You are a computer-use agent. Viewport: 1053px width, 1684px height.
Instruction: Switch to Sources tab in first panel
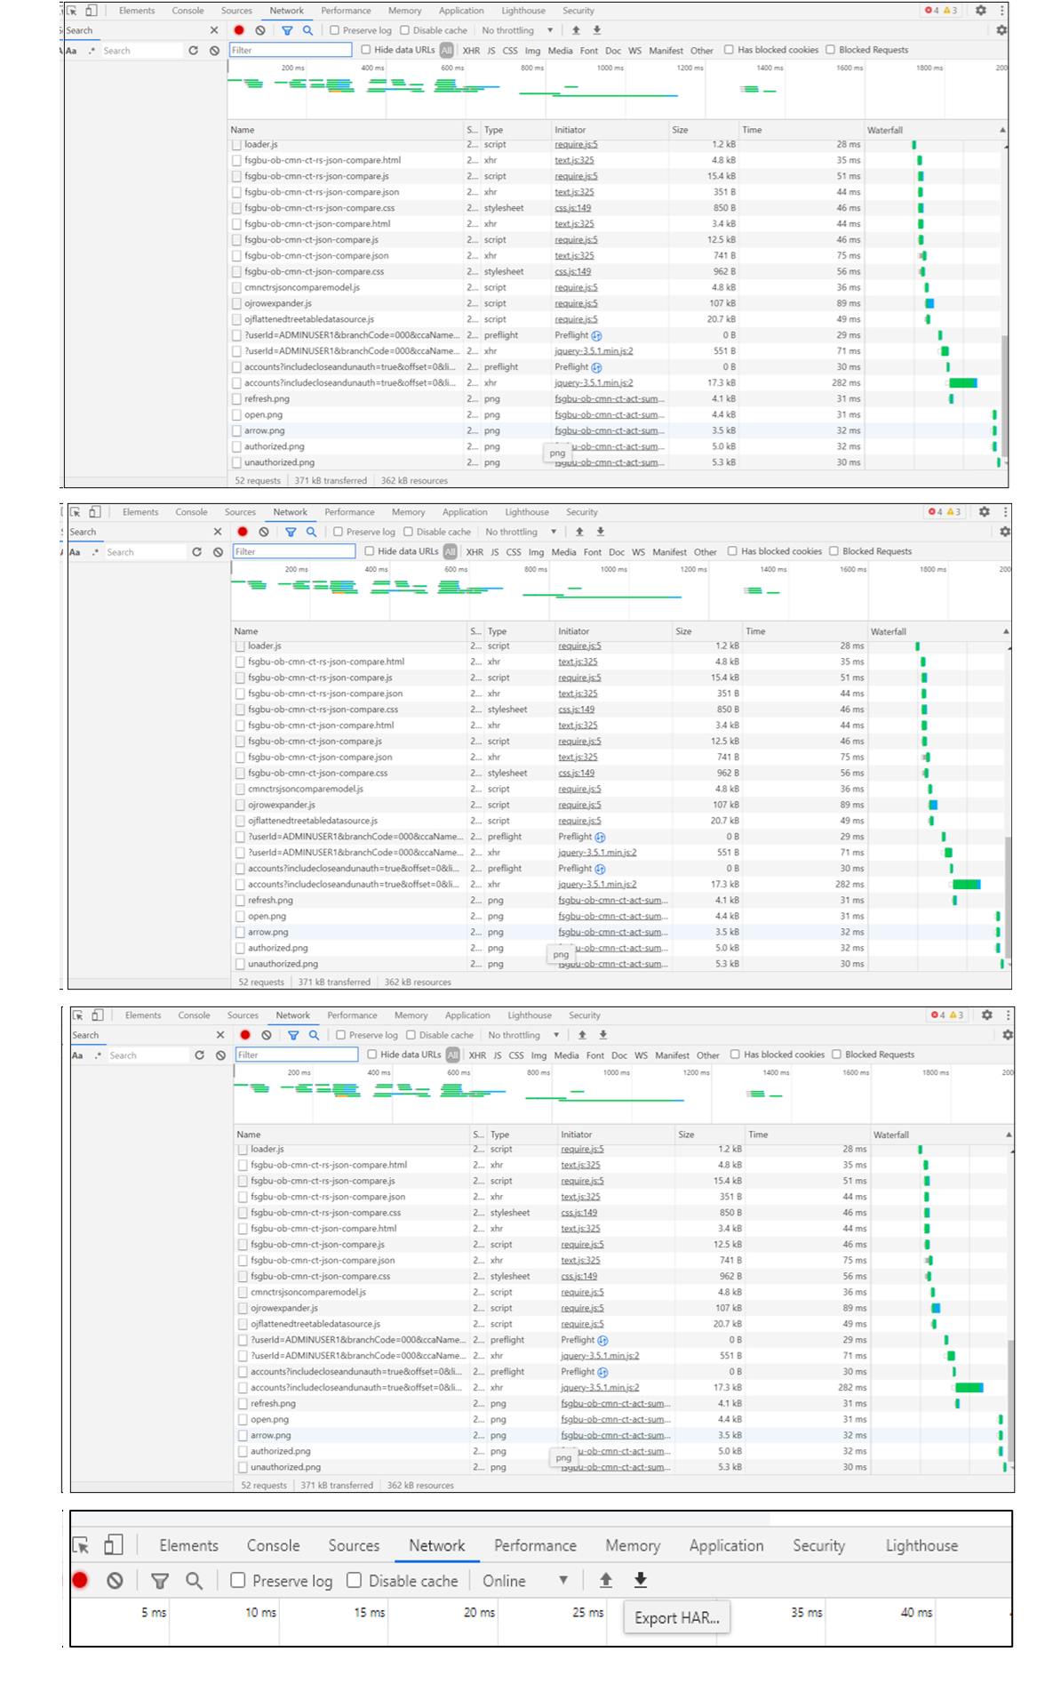(x=236, y=11)
